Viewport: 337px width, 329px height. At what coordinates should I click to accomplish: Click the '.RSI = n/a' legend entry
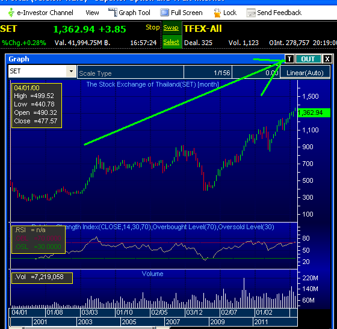pyautogui.click(x=30, y=230)
